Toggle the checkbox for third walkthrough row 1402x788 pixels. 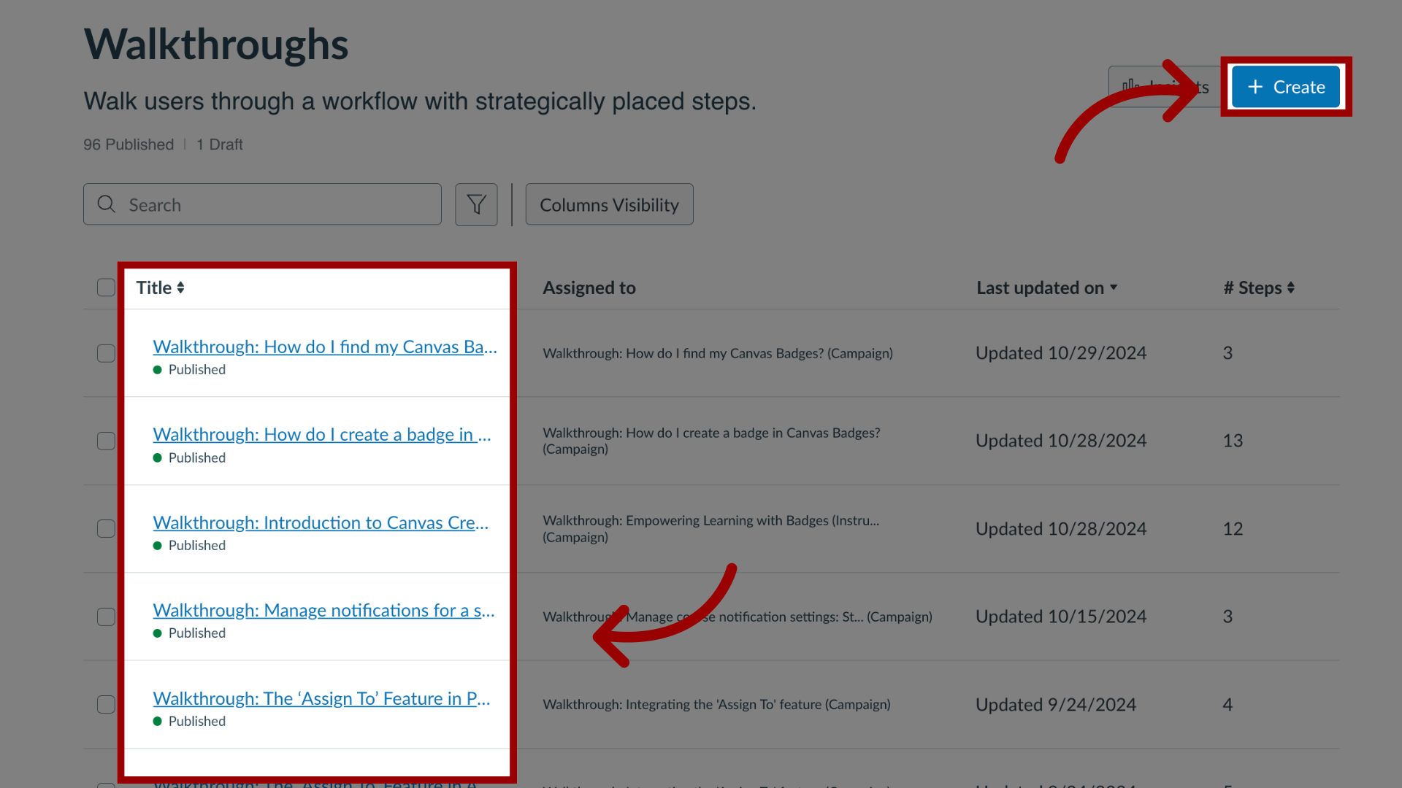(106, 528)
